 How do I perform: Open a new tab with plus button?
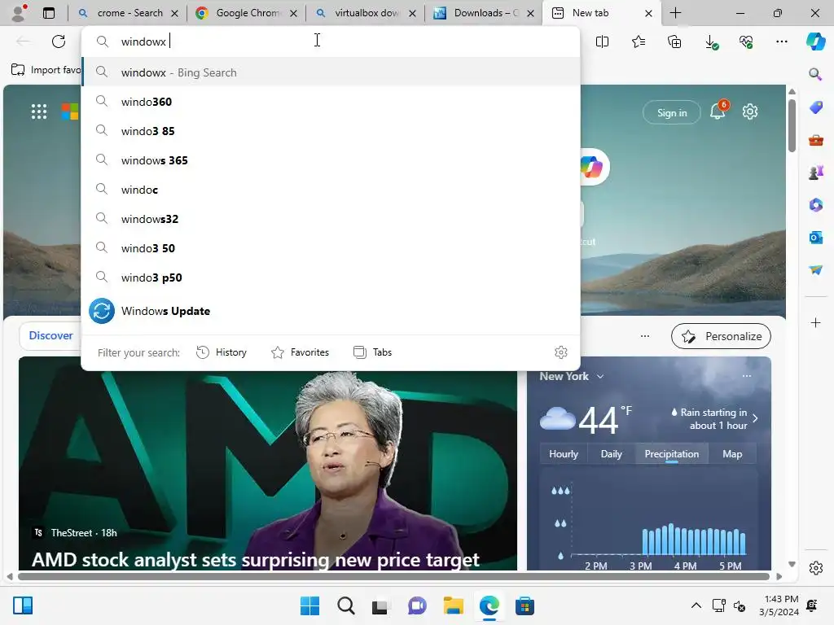point(675,13)
